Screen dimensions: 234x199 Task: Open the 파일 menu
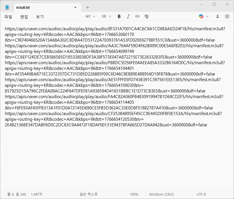click(8, 17)
